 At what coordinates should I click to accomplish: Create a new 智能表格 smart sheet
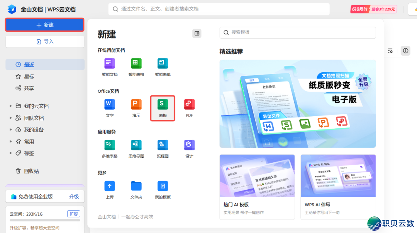(136, 67)
